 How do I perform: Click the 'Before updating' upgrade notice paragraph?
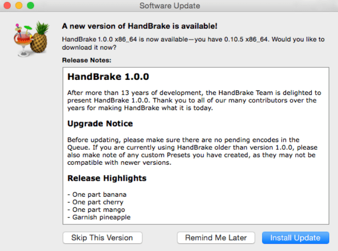192,151
